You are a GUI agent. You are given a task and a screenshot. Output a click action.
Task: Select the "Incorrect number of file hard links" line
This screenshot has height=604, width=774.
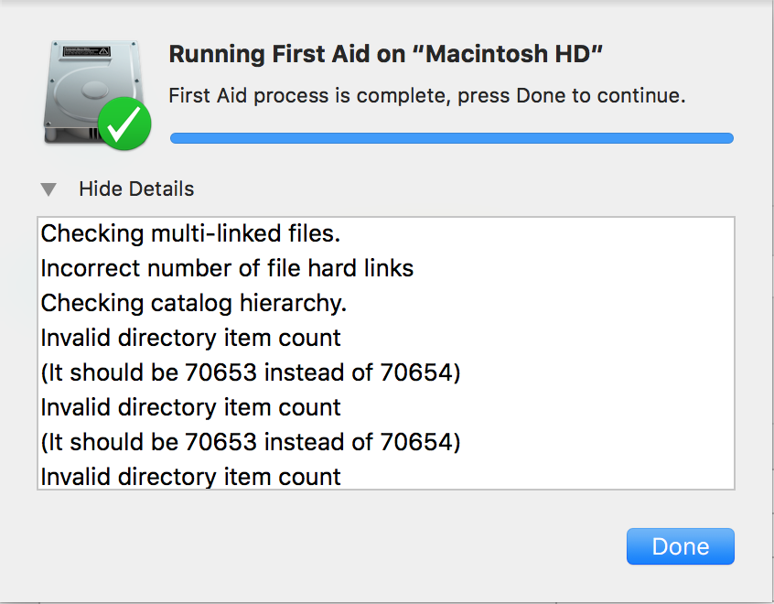tap(227, 268)
